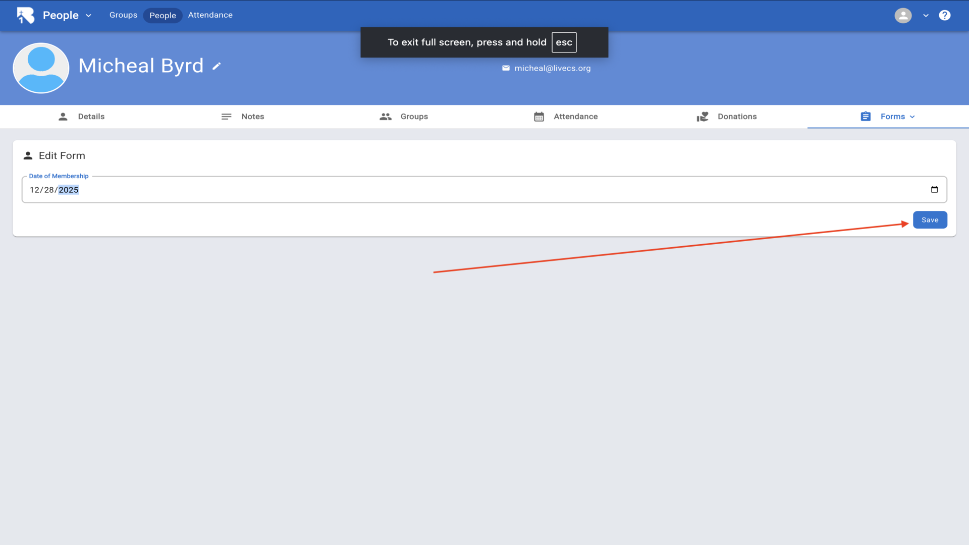Click Micheal Byrd's profile photo
This screenshot has height=545, width=969.
click(x=41, y=68)
